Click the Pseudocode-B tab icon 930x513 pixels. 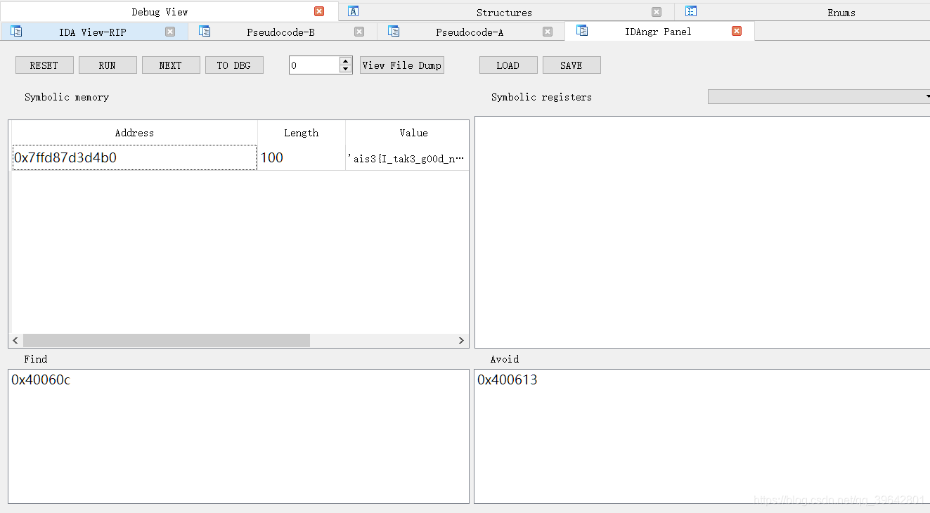point(205,31)
